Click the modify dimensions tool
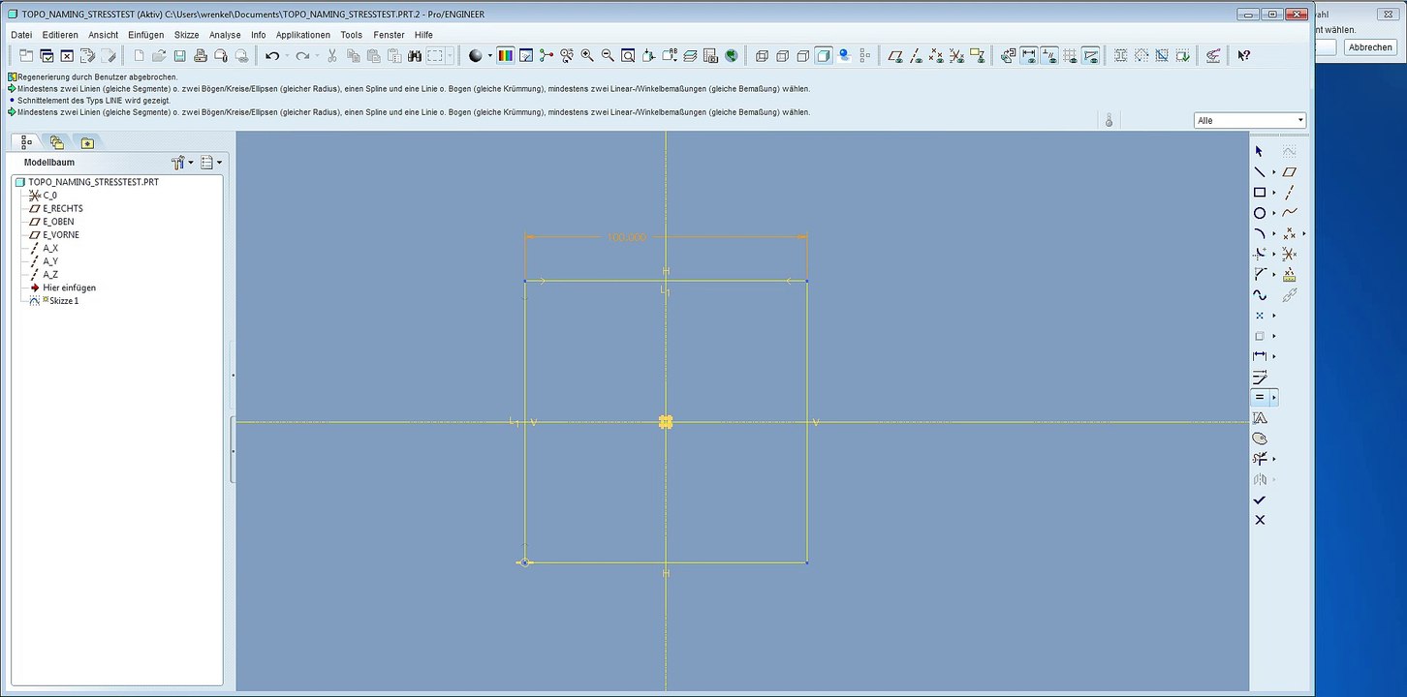Viewport: 1407px width, 697px height. 1260,377
